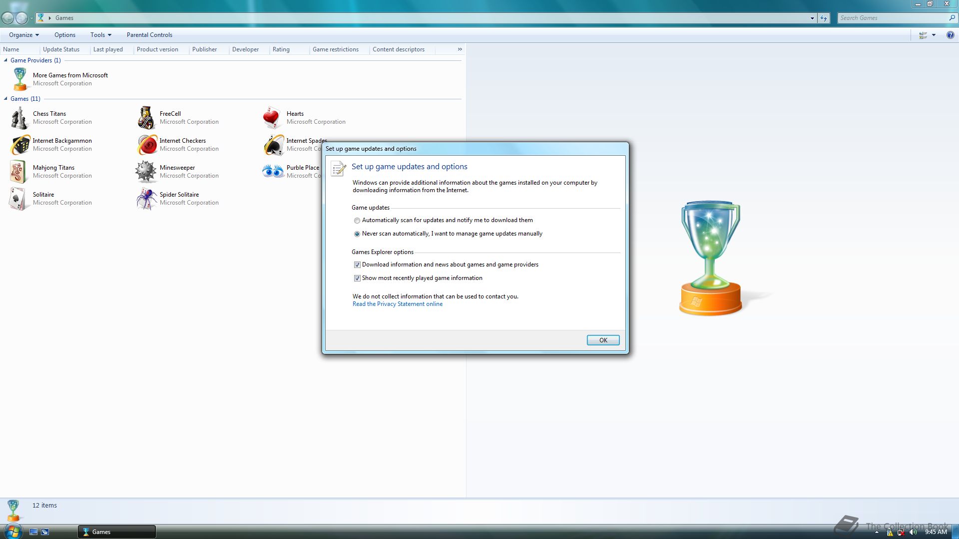Open recent pages dropdown next to Forward
This screenshot has height=539, width=959.
pyautogui.click(x=32, y=18)
